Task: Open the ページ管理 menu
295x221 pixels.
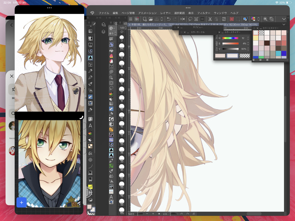Action: pos(128,13)
